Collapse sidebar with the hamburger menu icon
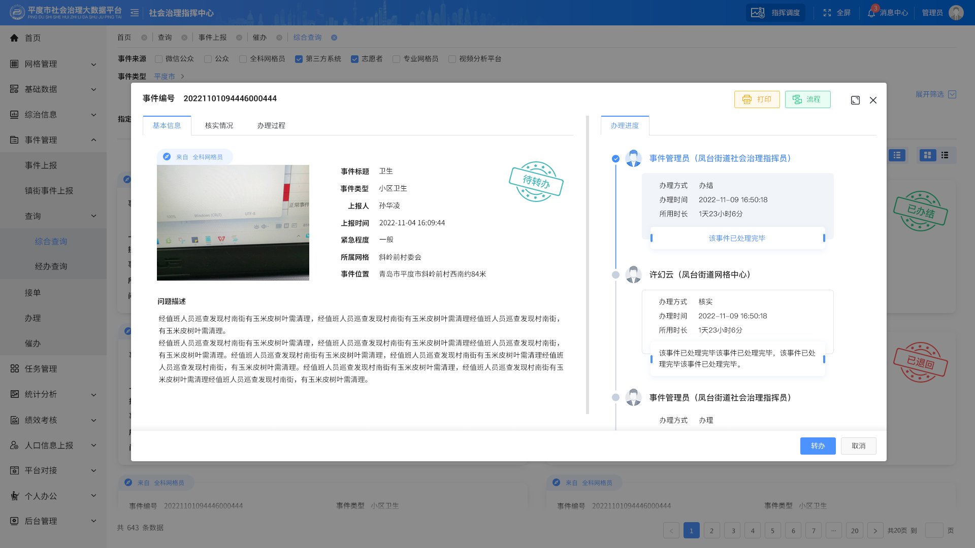 [x=135, y=13]
